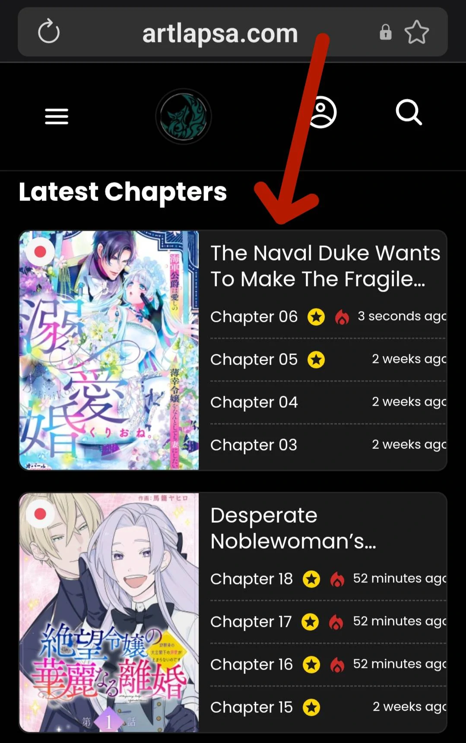Viewport: 466px width, 743px height.
Task: Open Chapter 06 of Naval Duke
Action: click(254, 317)
